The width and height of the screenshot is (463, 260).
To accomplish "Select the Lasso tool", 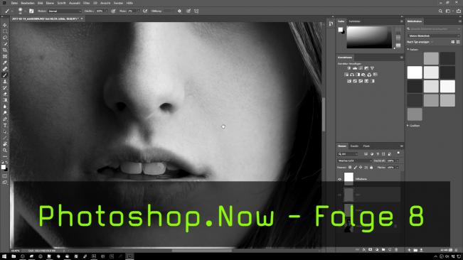I will pyautogui.click(x=5, y=38).
